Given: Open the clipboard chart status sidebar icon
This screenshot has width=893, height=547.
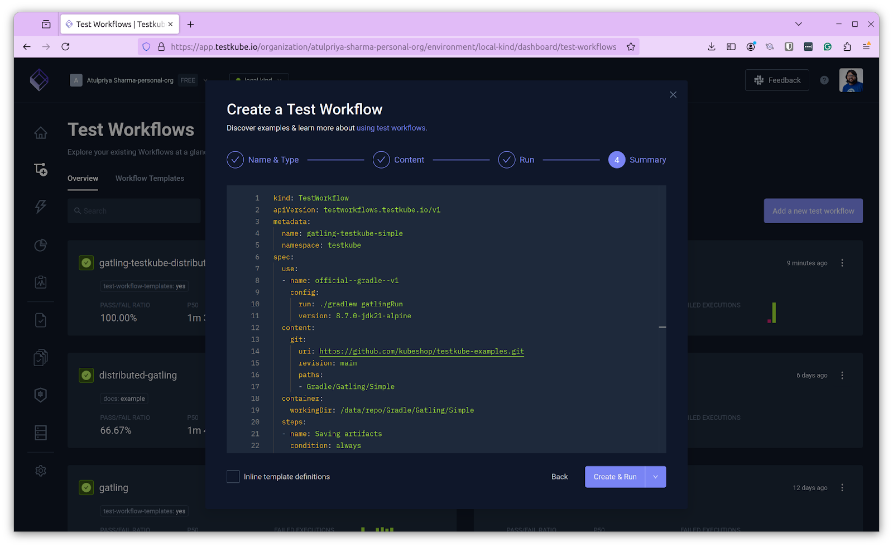Looking at the screenshot, I should click(x=41, y=282).
